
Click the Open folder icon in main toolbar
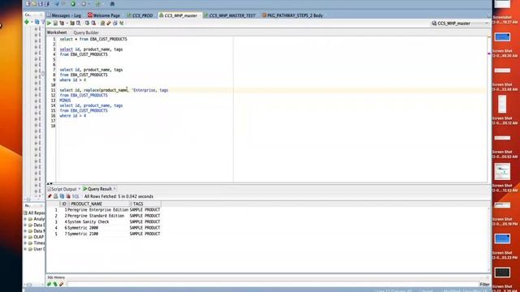pos(34,4)
